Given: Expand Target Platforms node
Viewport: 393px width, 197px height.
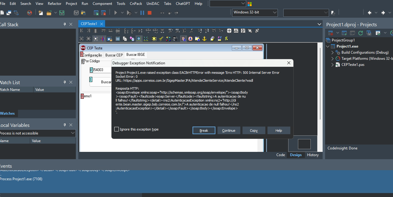Looking at the screenshot, I should pyautogui.click(x=333, y=59).
